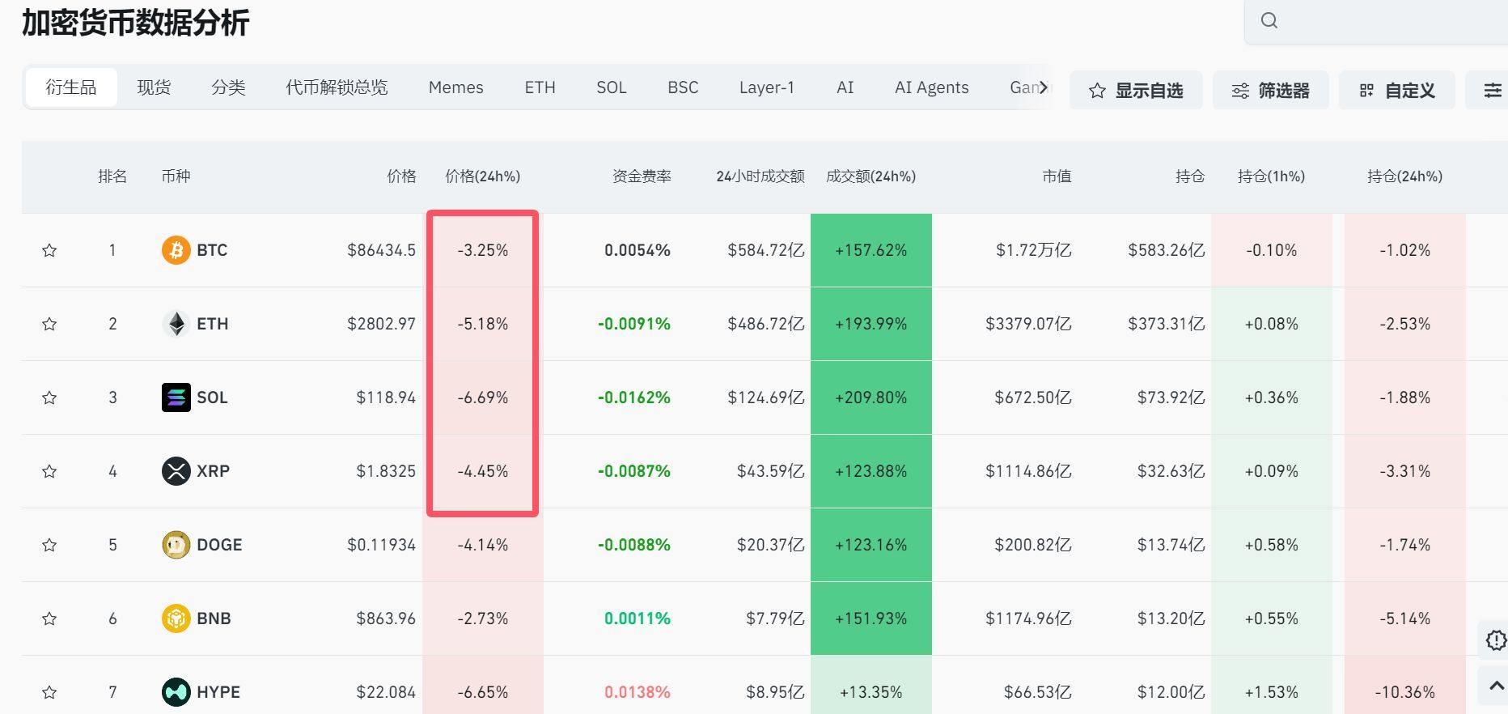Click the Solana SOL coin icon
The width and height of the screenshot is (1508, 714).
click(x=176, y=397)
